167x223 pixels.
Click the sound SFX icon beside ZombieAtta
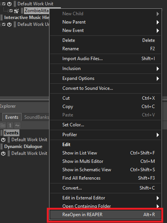pos(16,11)
